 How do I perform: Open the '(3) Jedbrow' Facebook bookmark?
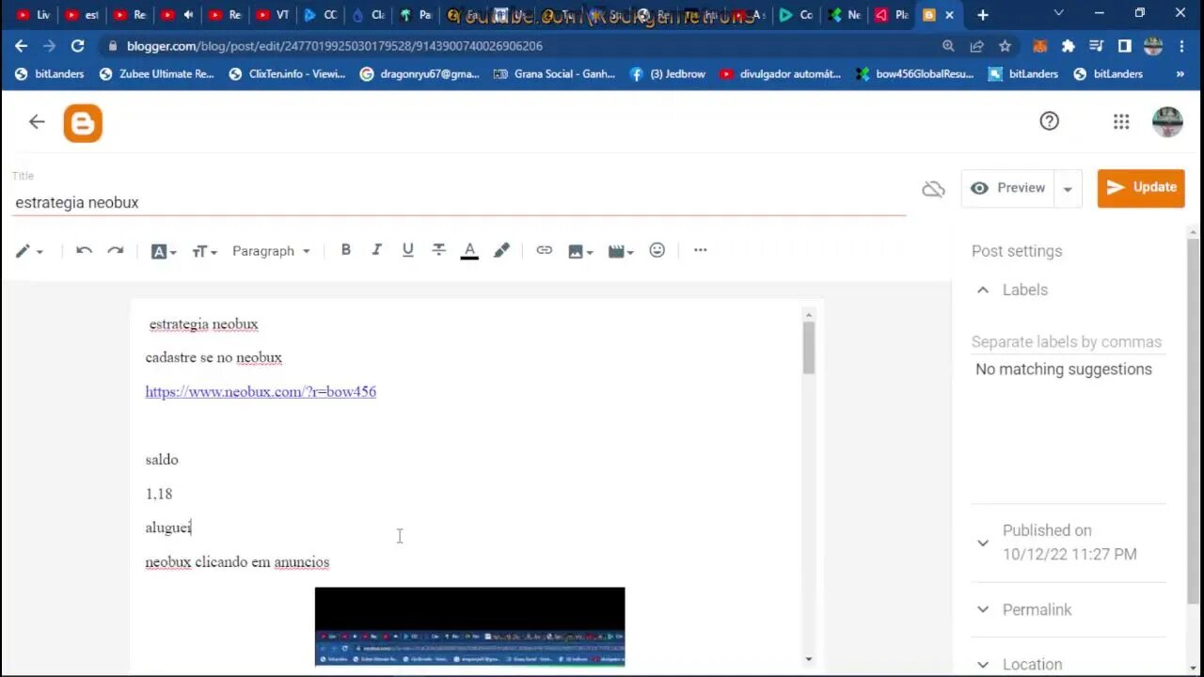[668, 74]
